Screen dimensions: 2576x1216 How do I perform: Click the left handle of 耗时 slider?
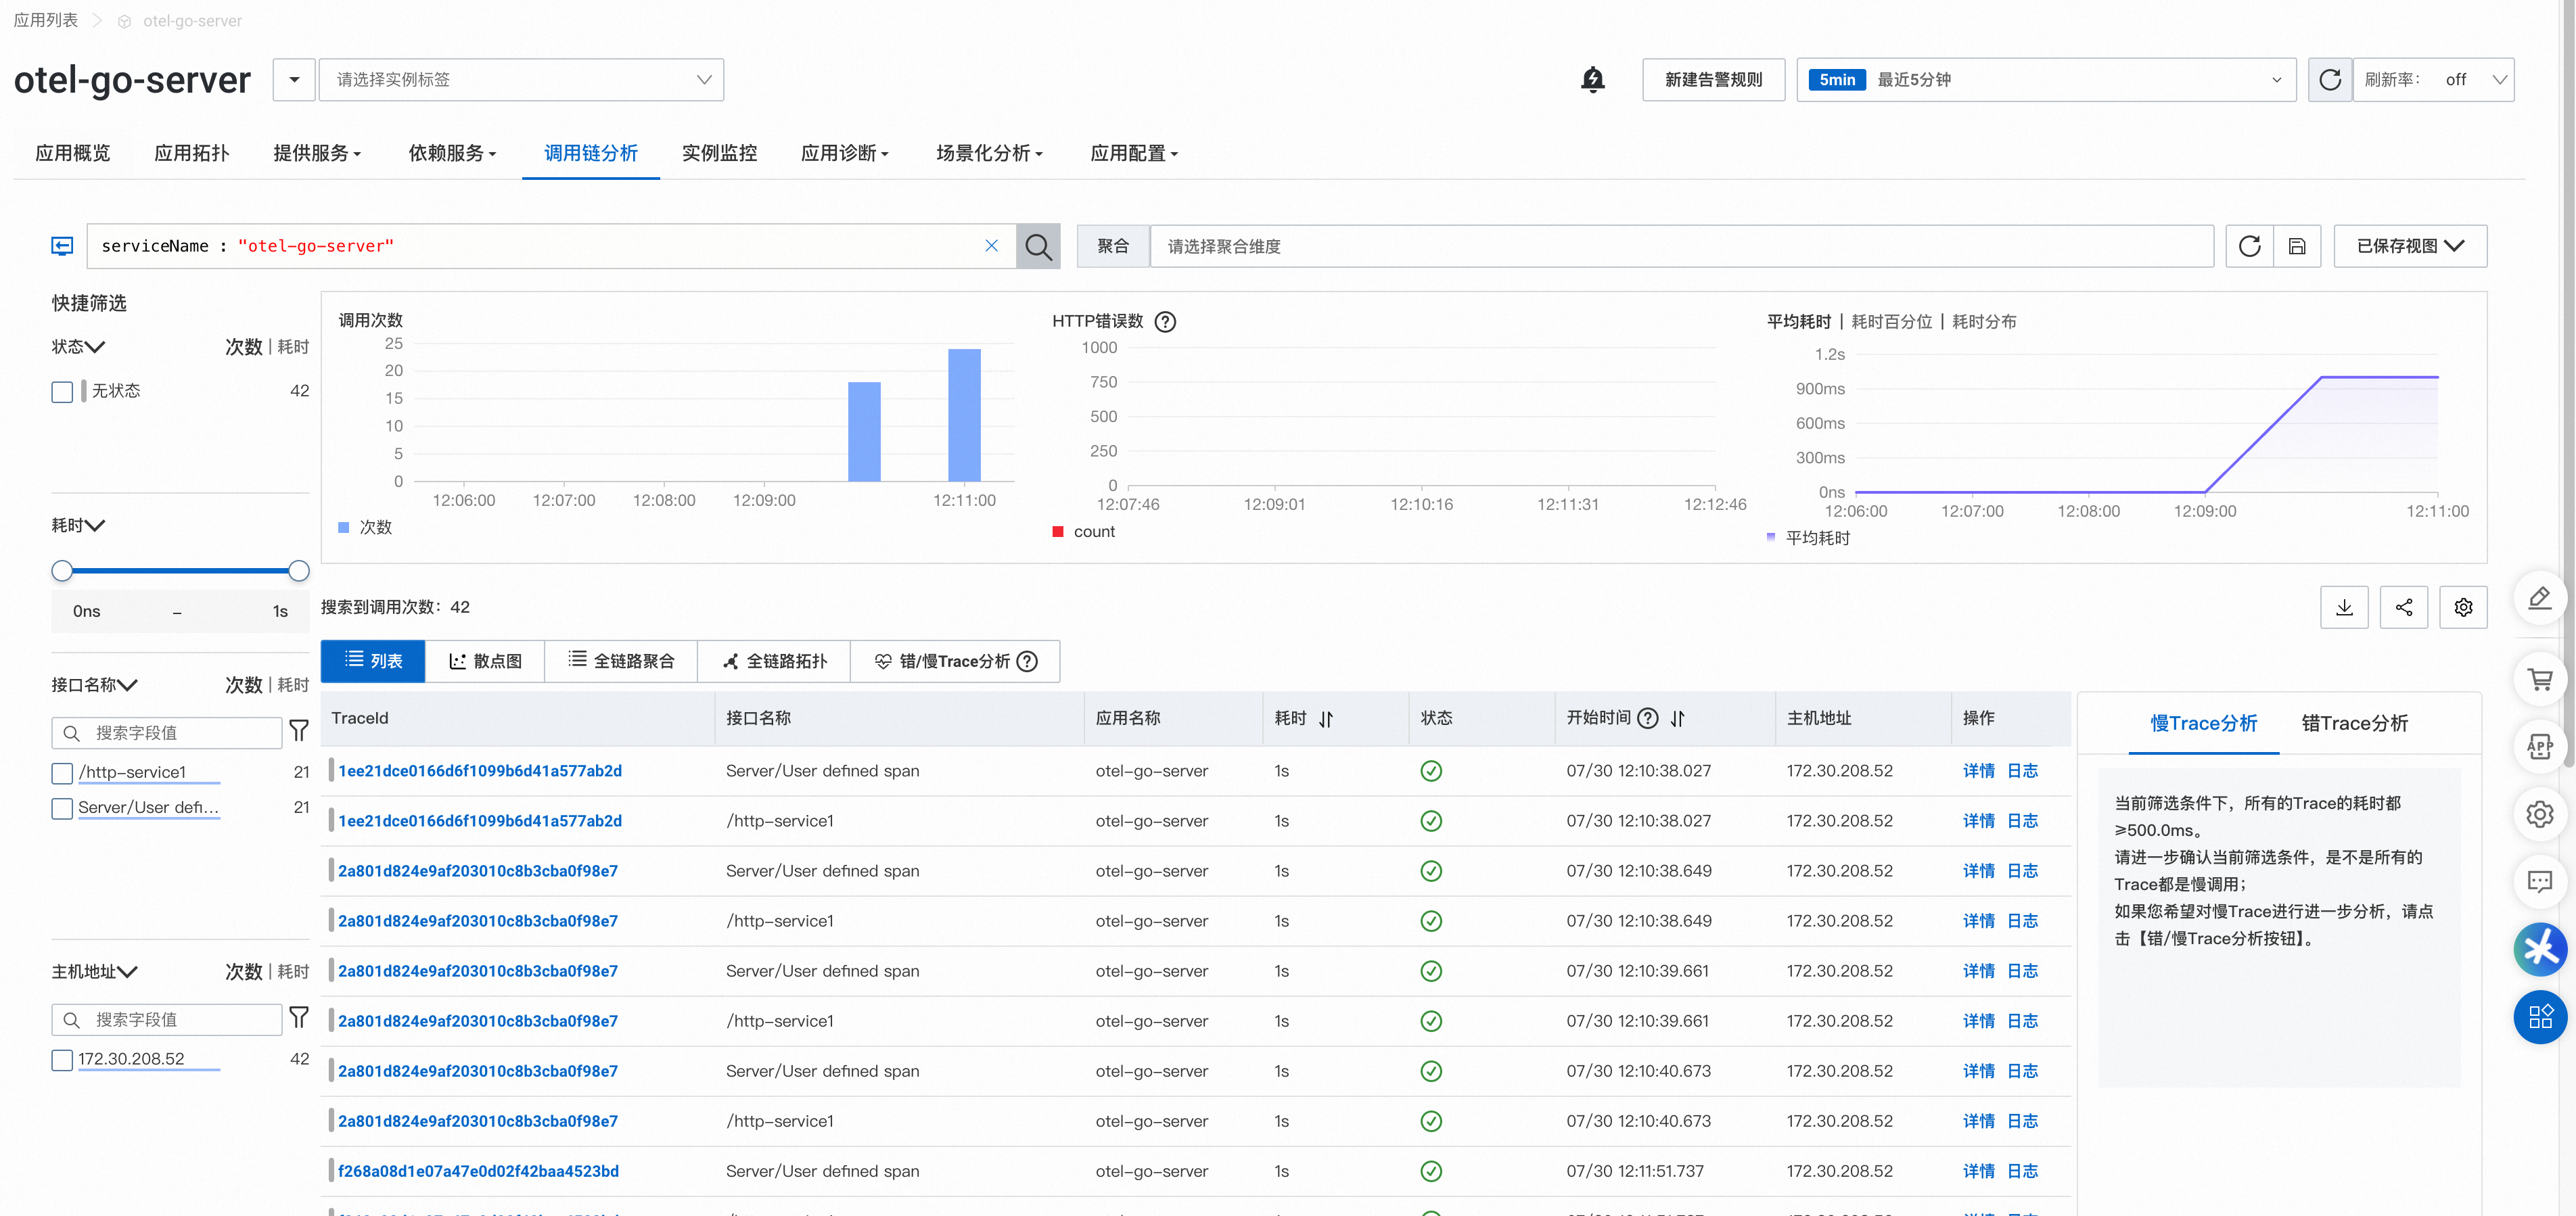pos(62,571)
